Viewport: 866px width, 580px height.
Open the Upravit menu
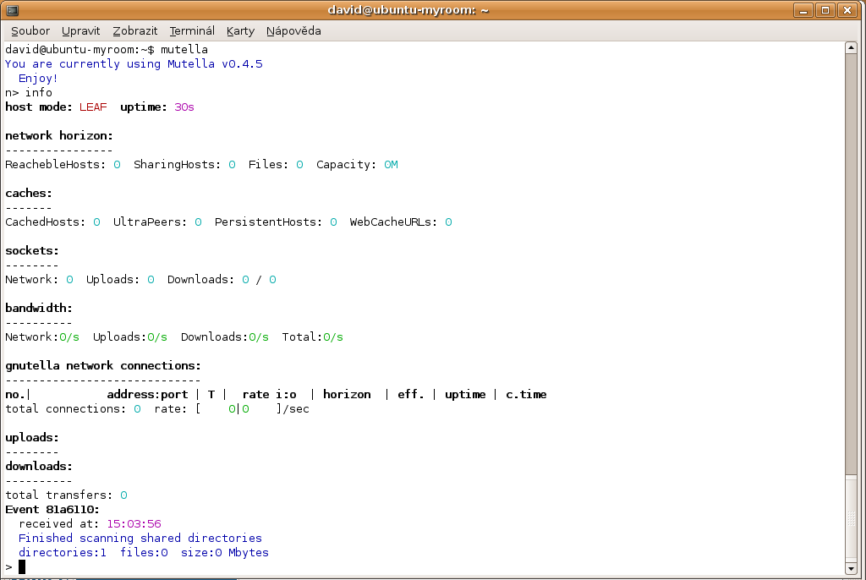[80, 31]
